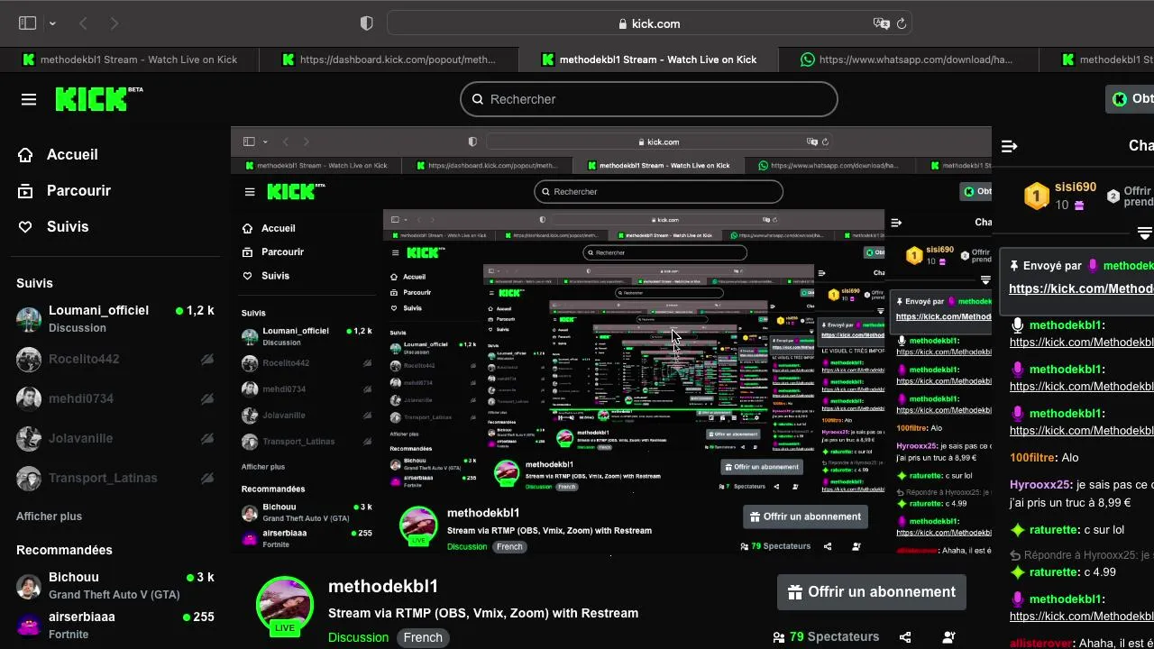This screenshot has height=649, width=1154.
Task: Open the privacy shield report icon left of the address bar
Action: [366, 23]
